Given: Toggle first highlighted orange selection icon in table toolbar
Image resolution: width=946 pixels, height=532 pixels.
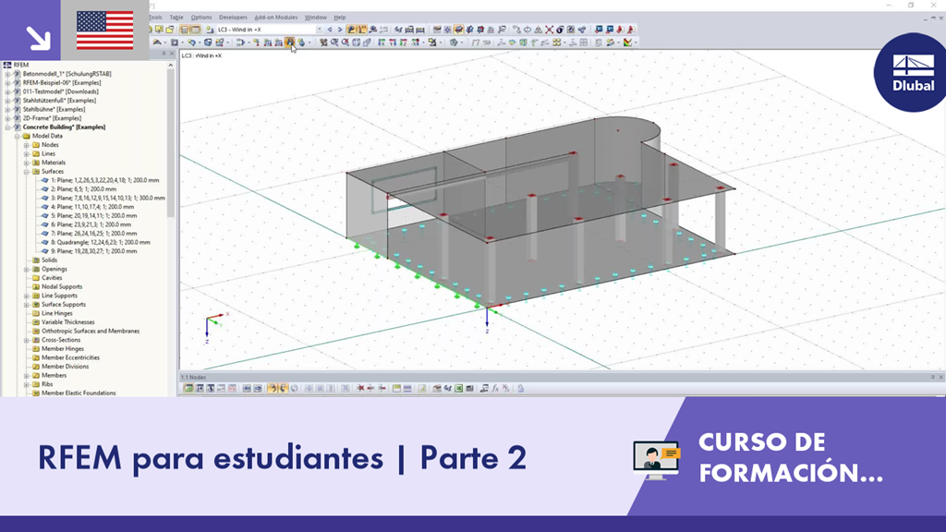Looking at the screenshot, I should coord(273,389).
